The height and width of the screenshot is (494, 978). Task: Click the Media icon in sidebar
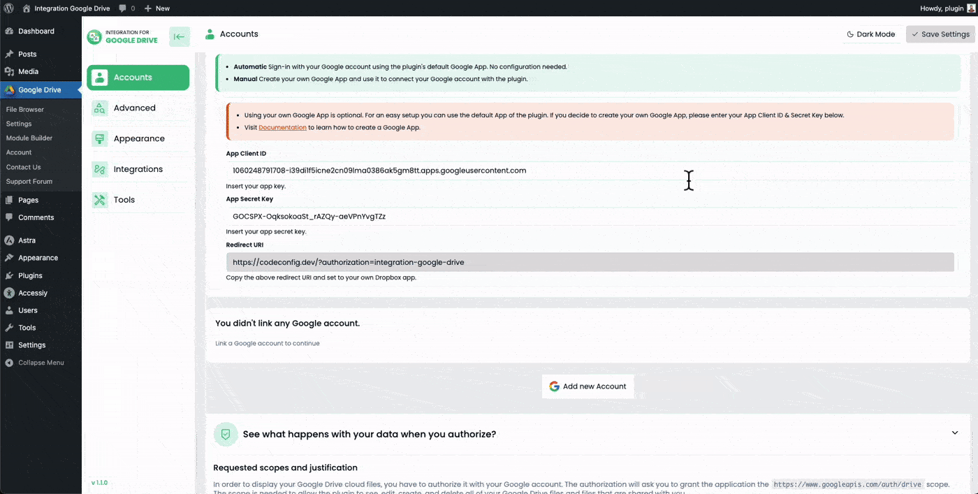point(9,71)
